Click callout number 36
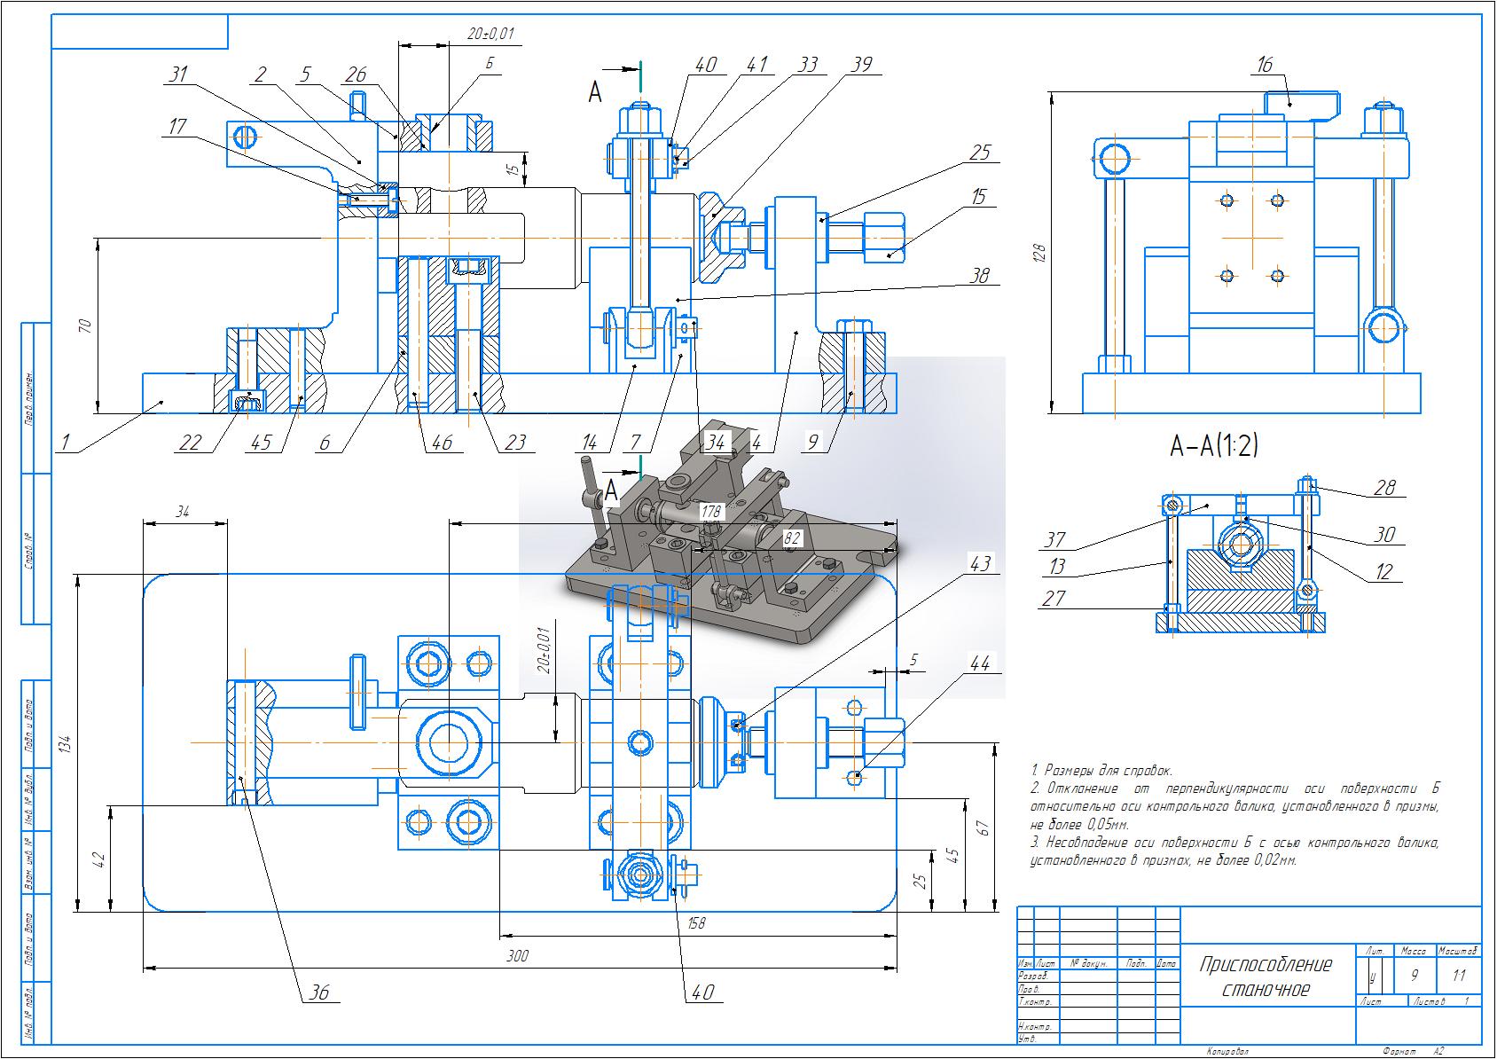 (317, 992)
